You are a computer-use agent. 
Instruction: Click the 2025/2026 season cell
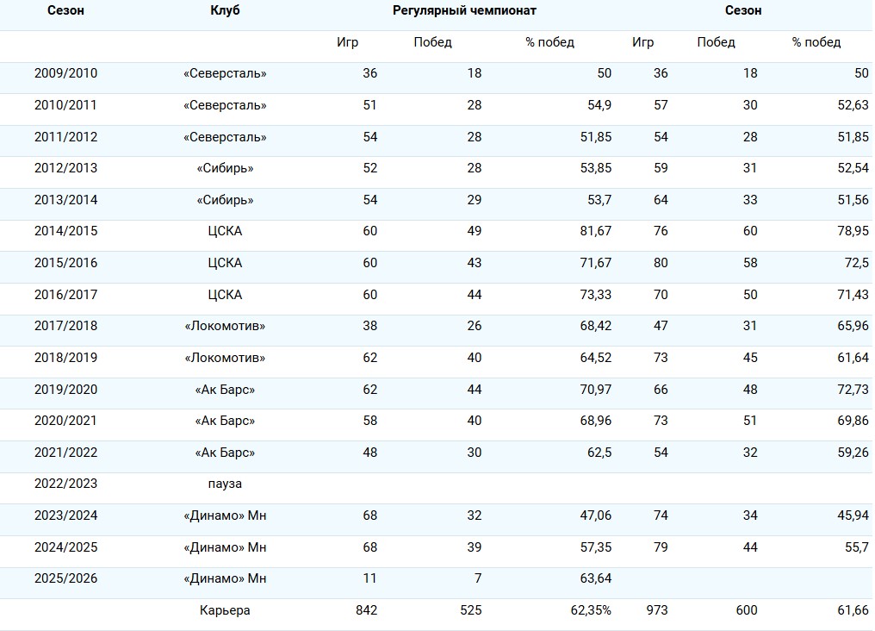[x=65, y=579]
